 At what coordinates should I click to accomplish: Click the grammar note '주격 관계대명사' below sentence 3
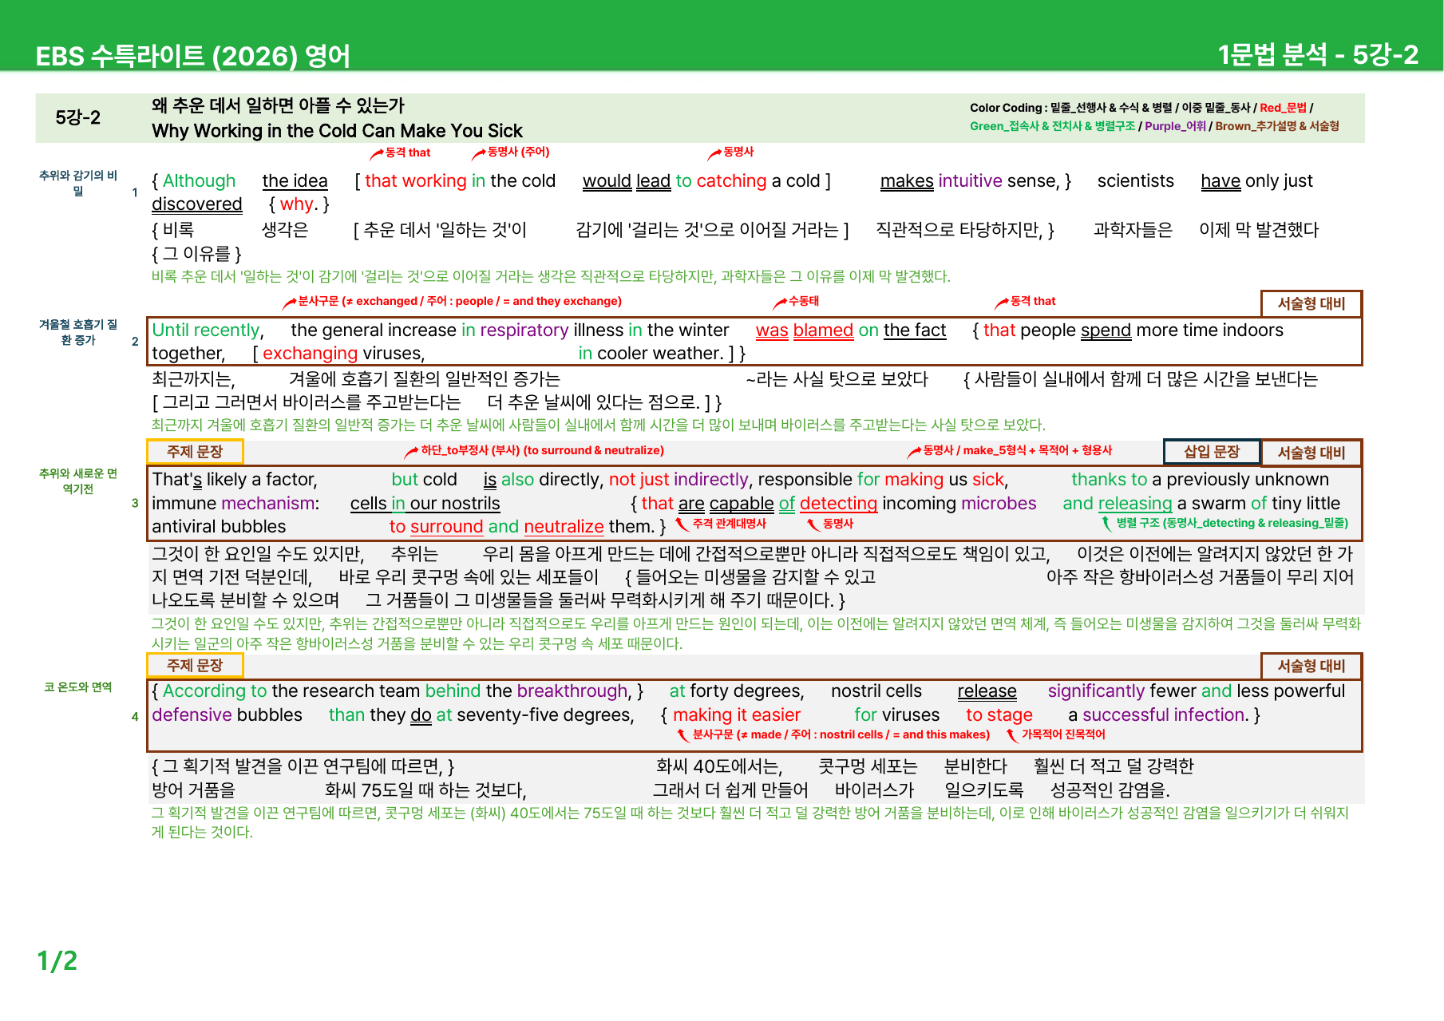[729, 524]
